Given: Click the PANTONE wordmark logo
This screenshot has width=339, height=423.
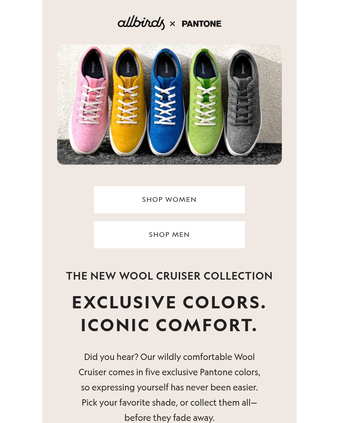Looking at the screenshot, I should (201, 24).
